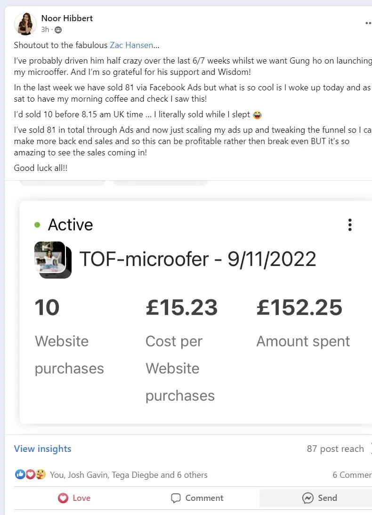Click the green Active status dot
372x515 pixels.
pyautogui.click(x=37, y=225)
